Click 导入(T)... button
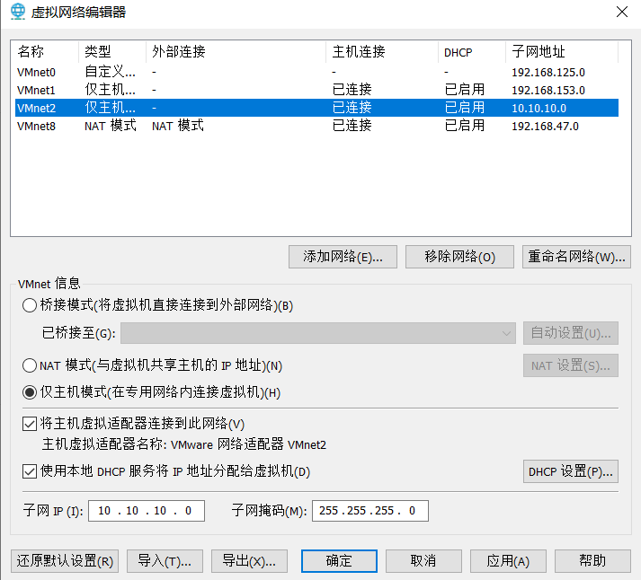This screenshot has width=641, height=580. pos(165,561)
